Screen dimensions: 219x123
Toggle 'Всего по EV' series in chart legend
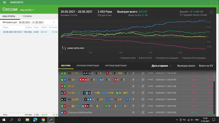[x=145, y=58]
